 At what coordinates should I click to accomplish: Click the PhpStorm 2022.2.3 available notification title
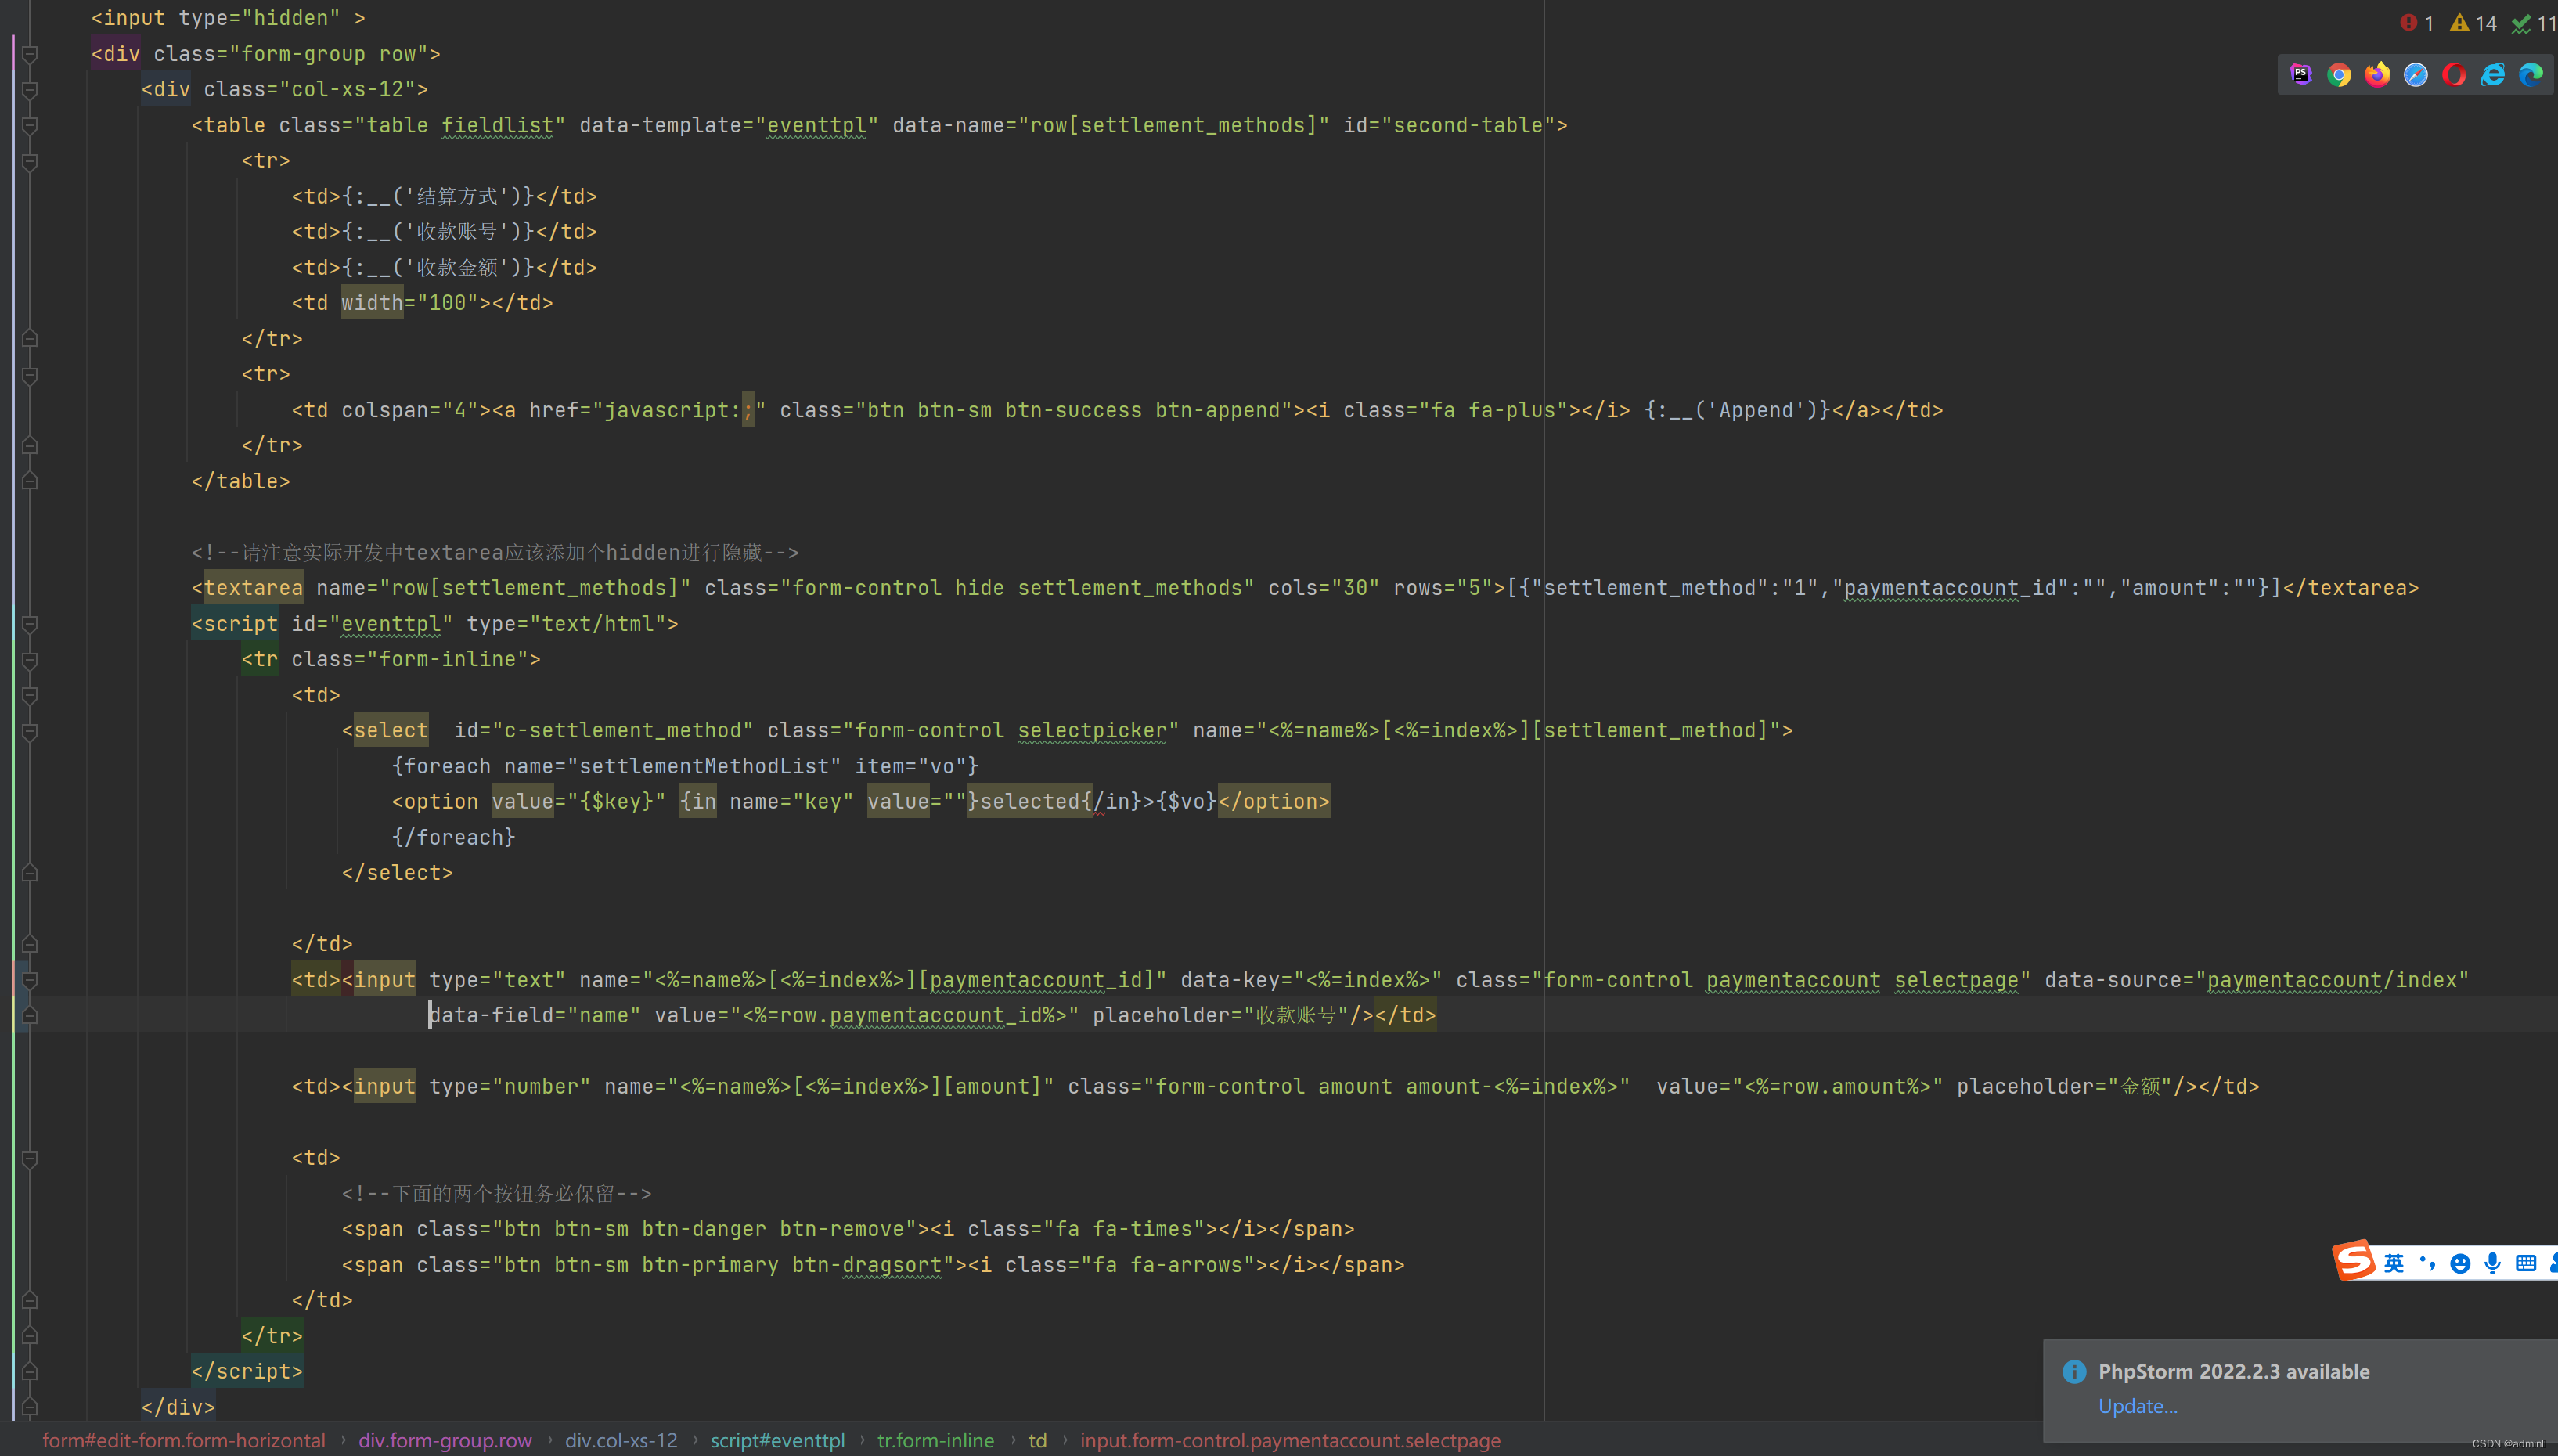(x=2233, y=1371)
